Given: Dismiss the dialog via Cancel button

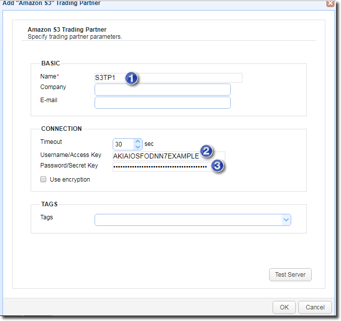Looking at the screenshot, I should (315, 307).
